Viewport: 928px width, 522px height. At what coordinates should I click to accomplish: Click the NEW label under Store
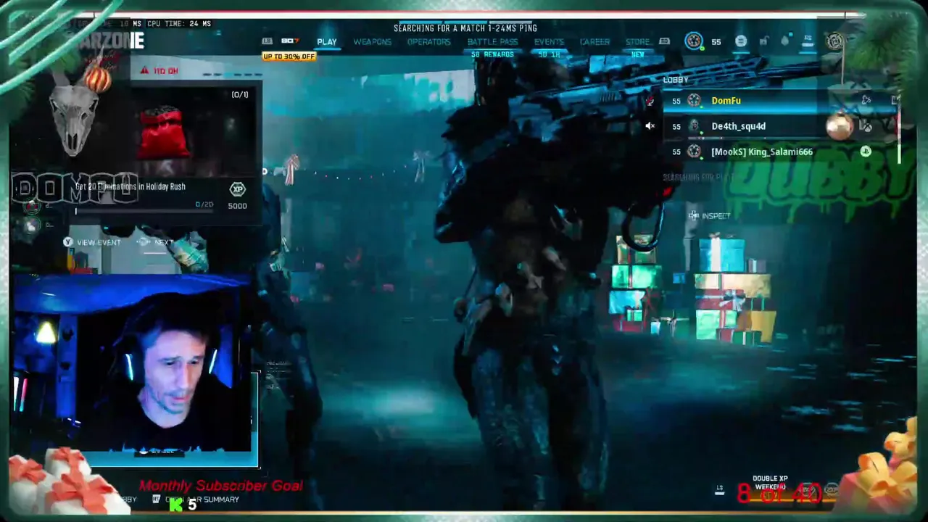coord(638,54)
